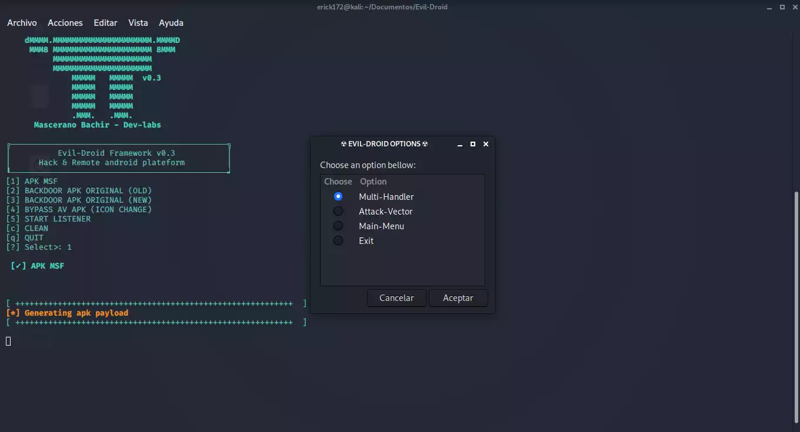This screenshot has width=800, height=432.
Task: Click the '[✓] APK MSF' confirmation line
Action: coord(38,266)
